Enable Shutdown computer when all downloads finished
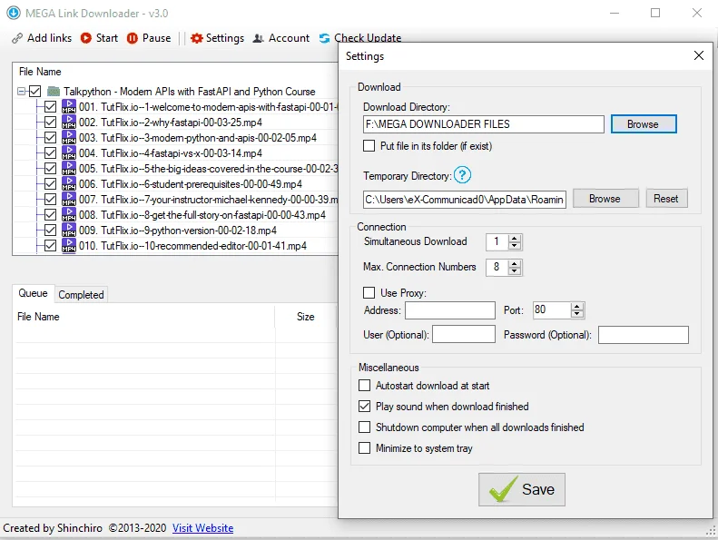This screenshot has width=718, height=540. coord(365,427)
